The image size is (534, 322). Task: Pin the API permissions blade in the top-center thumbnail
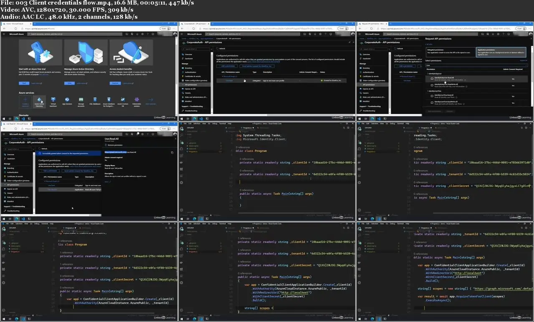(x=350, y=42)
